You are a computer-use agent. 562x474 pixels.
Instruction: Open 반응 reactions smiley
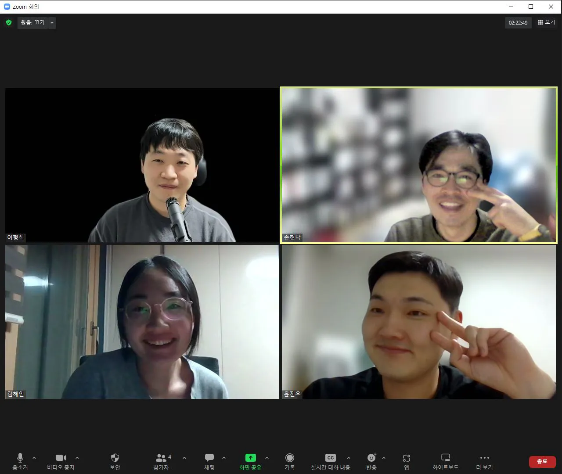click(371, 461)
